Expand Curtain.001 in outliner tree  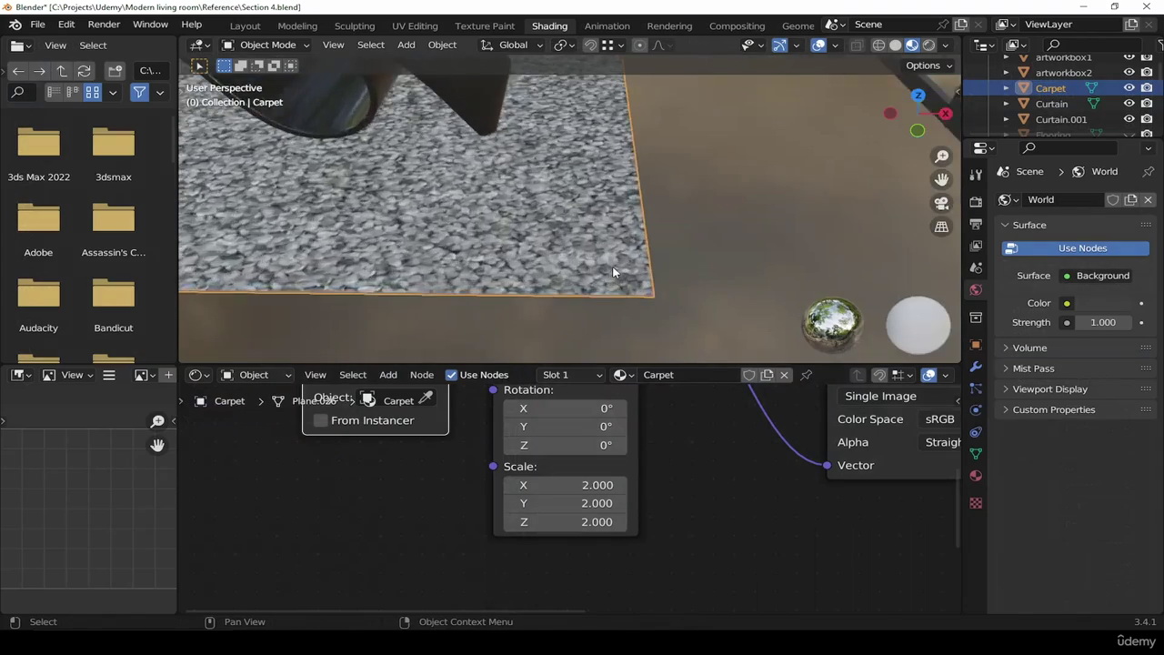pos(1006,119)
